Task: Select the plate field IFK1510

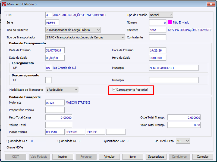Action: click(55, 132)
